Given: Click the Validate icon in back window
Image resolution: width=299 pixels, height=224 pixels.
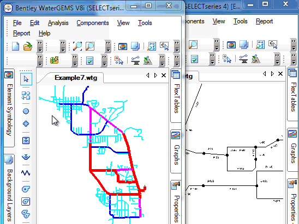Looking at the screenshot, I should click(x=194, y=59).
